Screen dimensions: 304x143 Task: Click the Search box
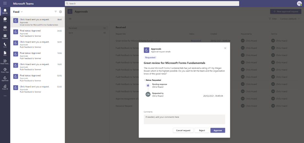pos(152,4)
